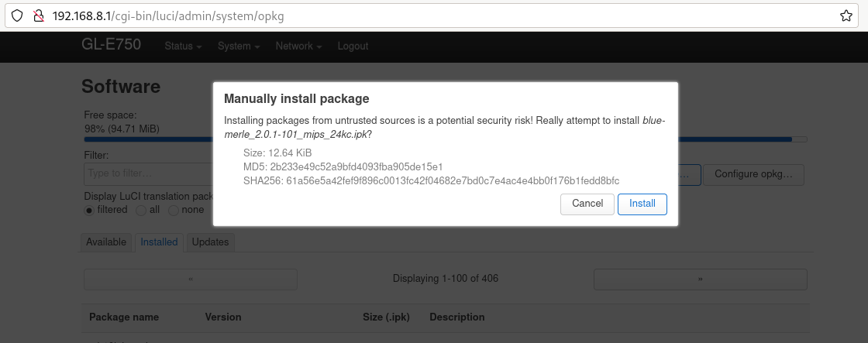Click the insecure connection padlock icon

point(38,15)
